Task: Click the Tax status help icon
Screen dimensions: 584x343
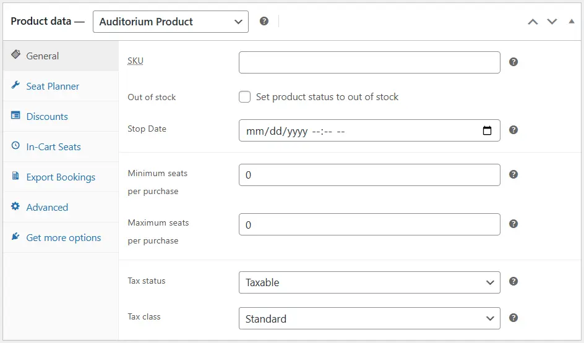Action: click(513, 281)
